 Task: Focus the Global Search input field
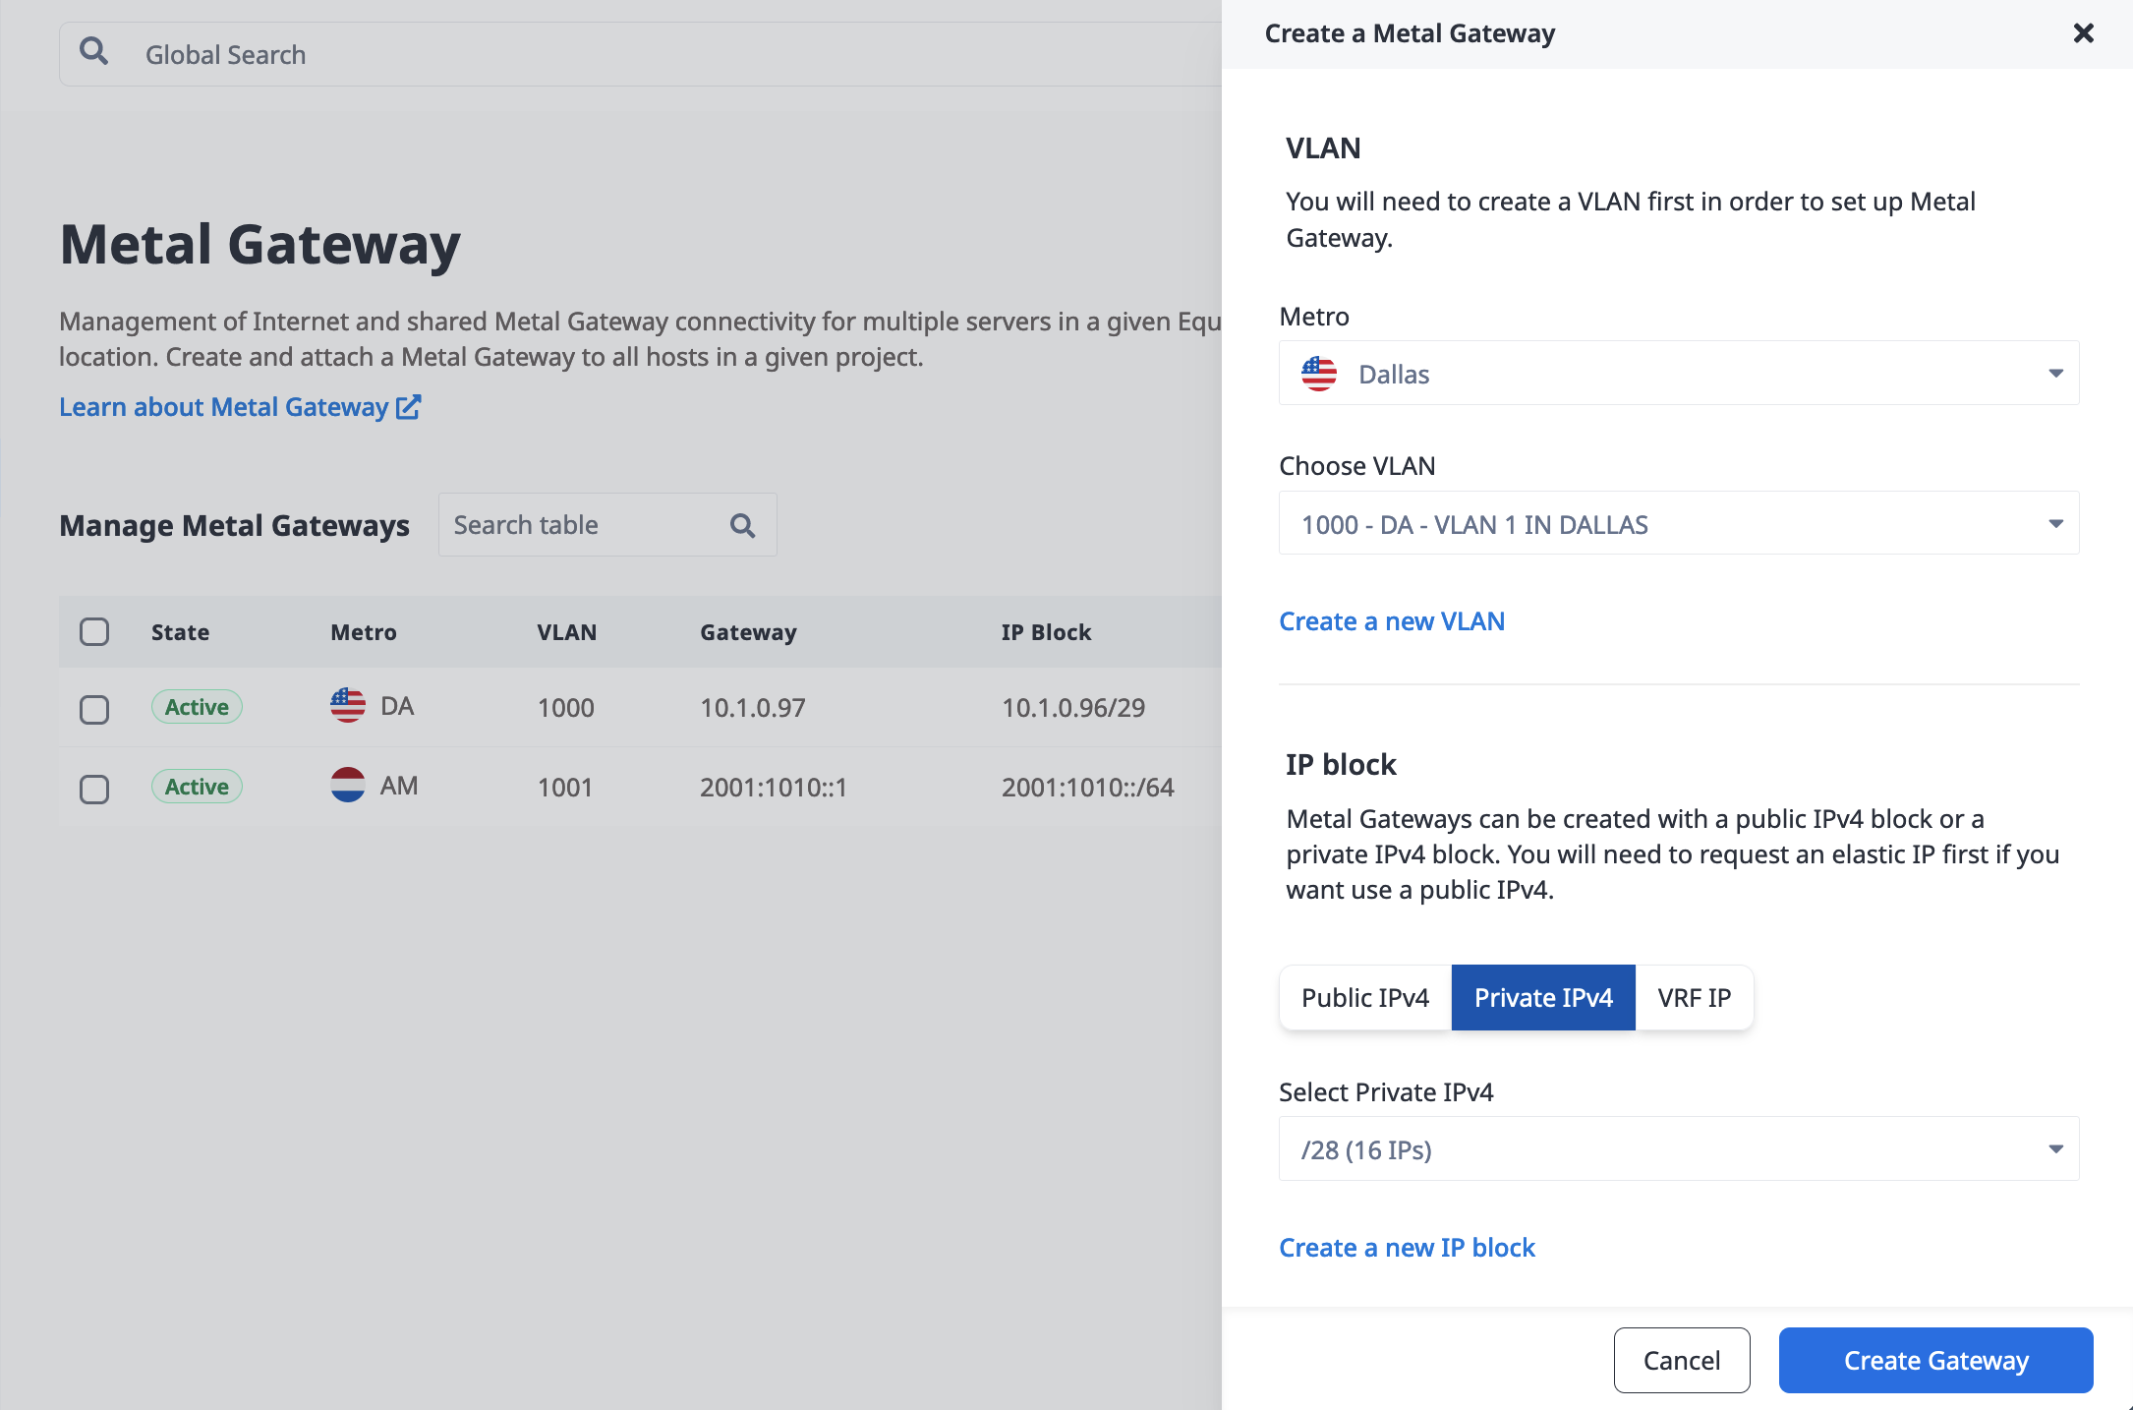pos(639,54)
